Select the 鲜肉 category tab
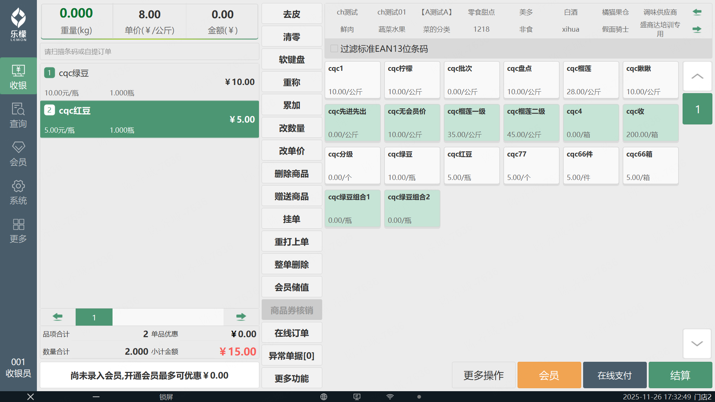Viewport: 715px width, 402px height. click(347, 29)
